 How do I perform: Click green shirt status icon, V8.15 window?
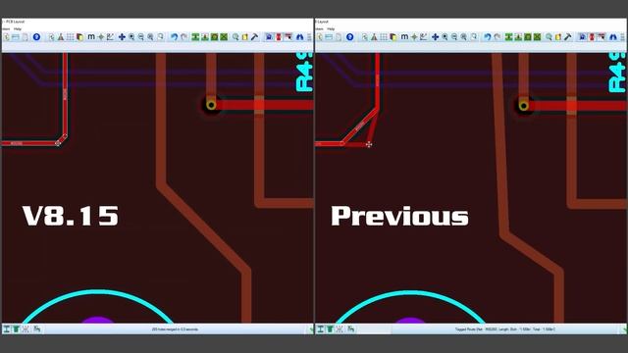[16, 329]
